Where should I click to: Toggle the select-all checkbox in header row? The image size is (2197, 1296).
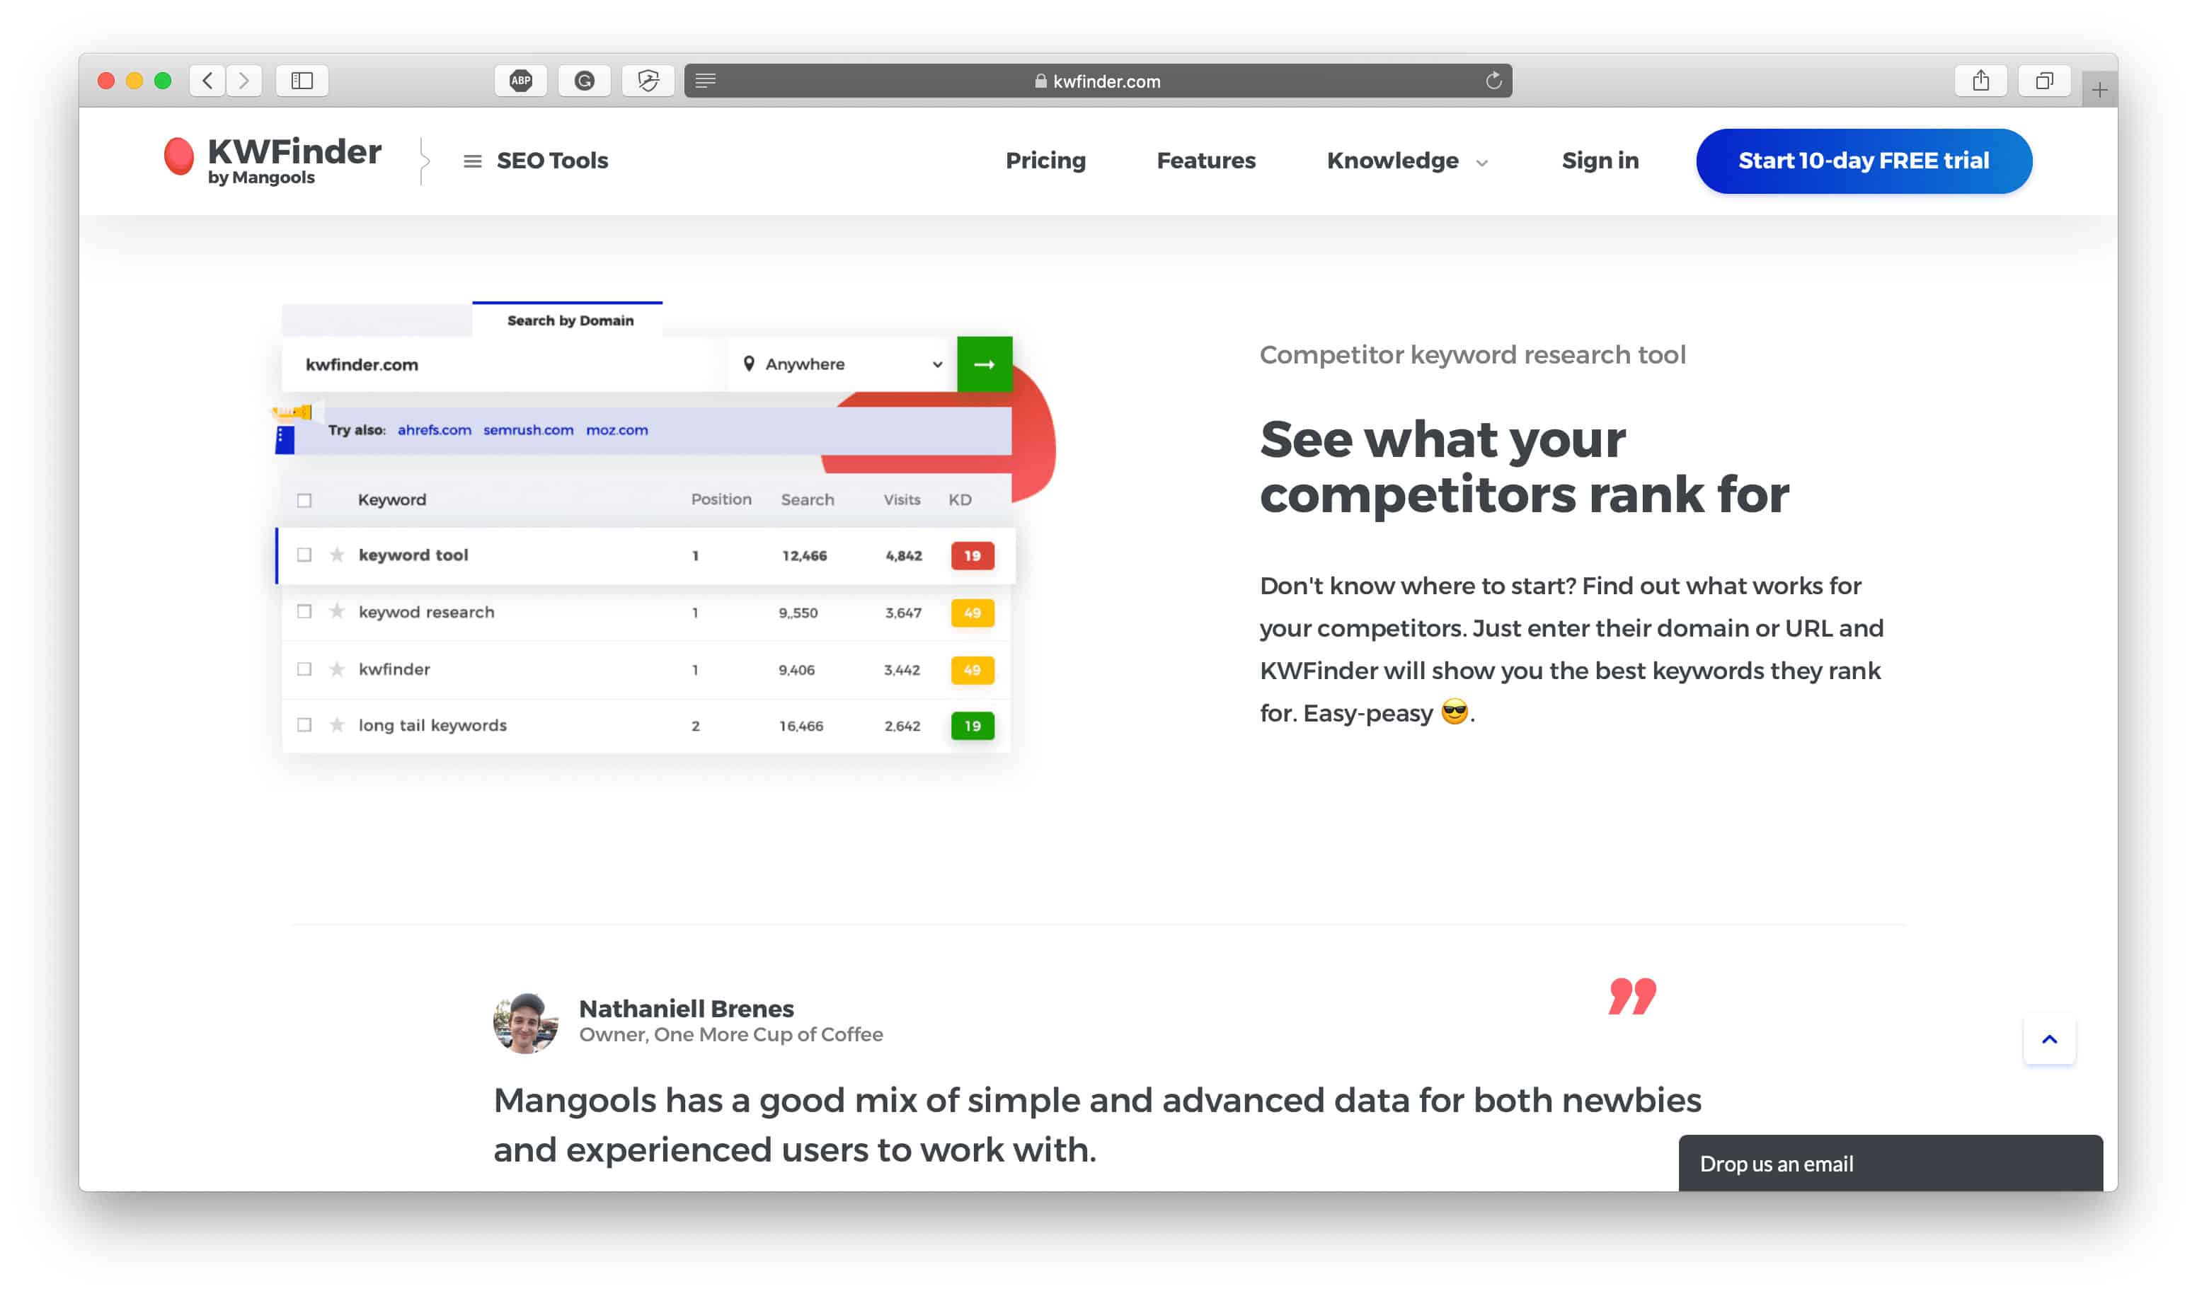304,498
